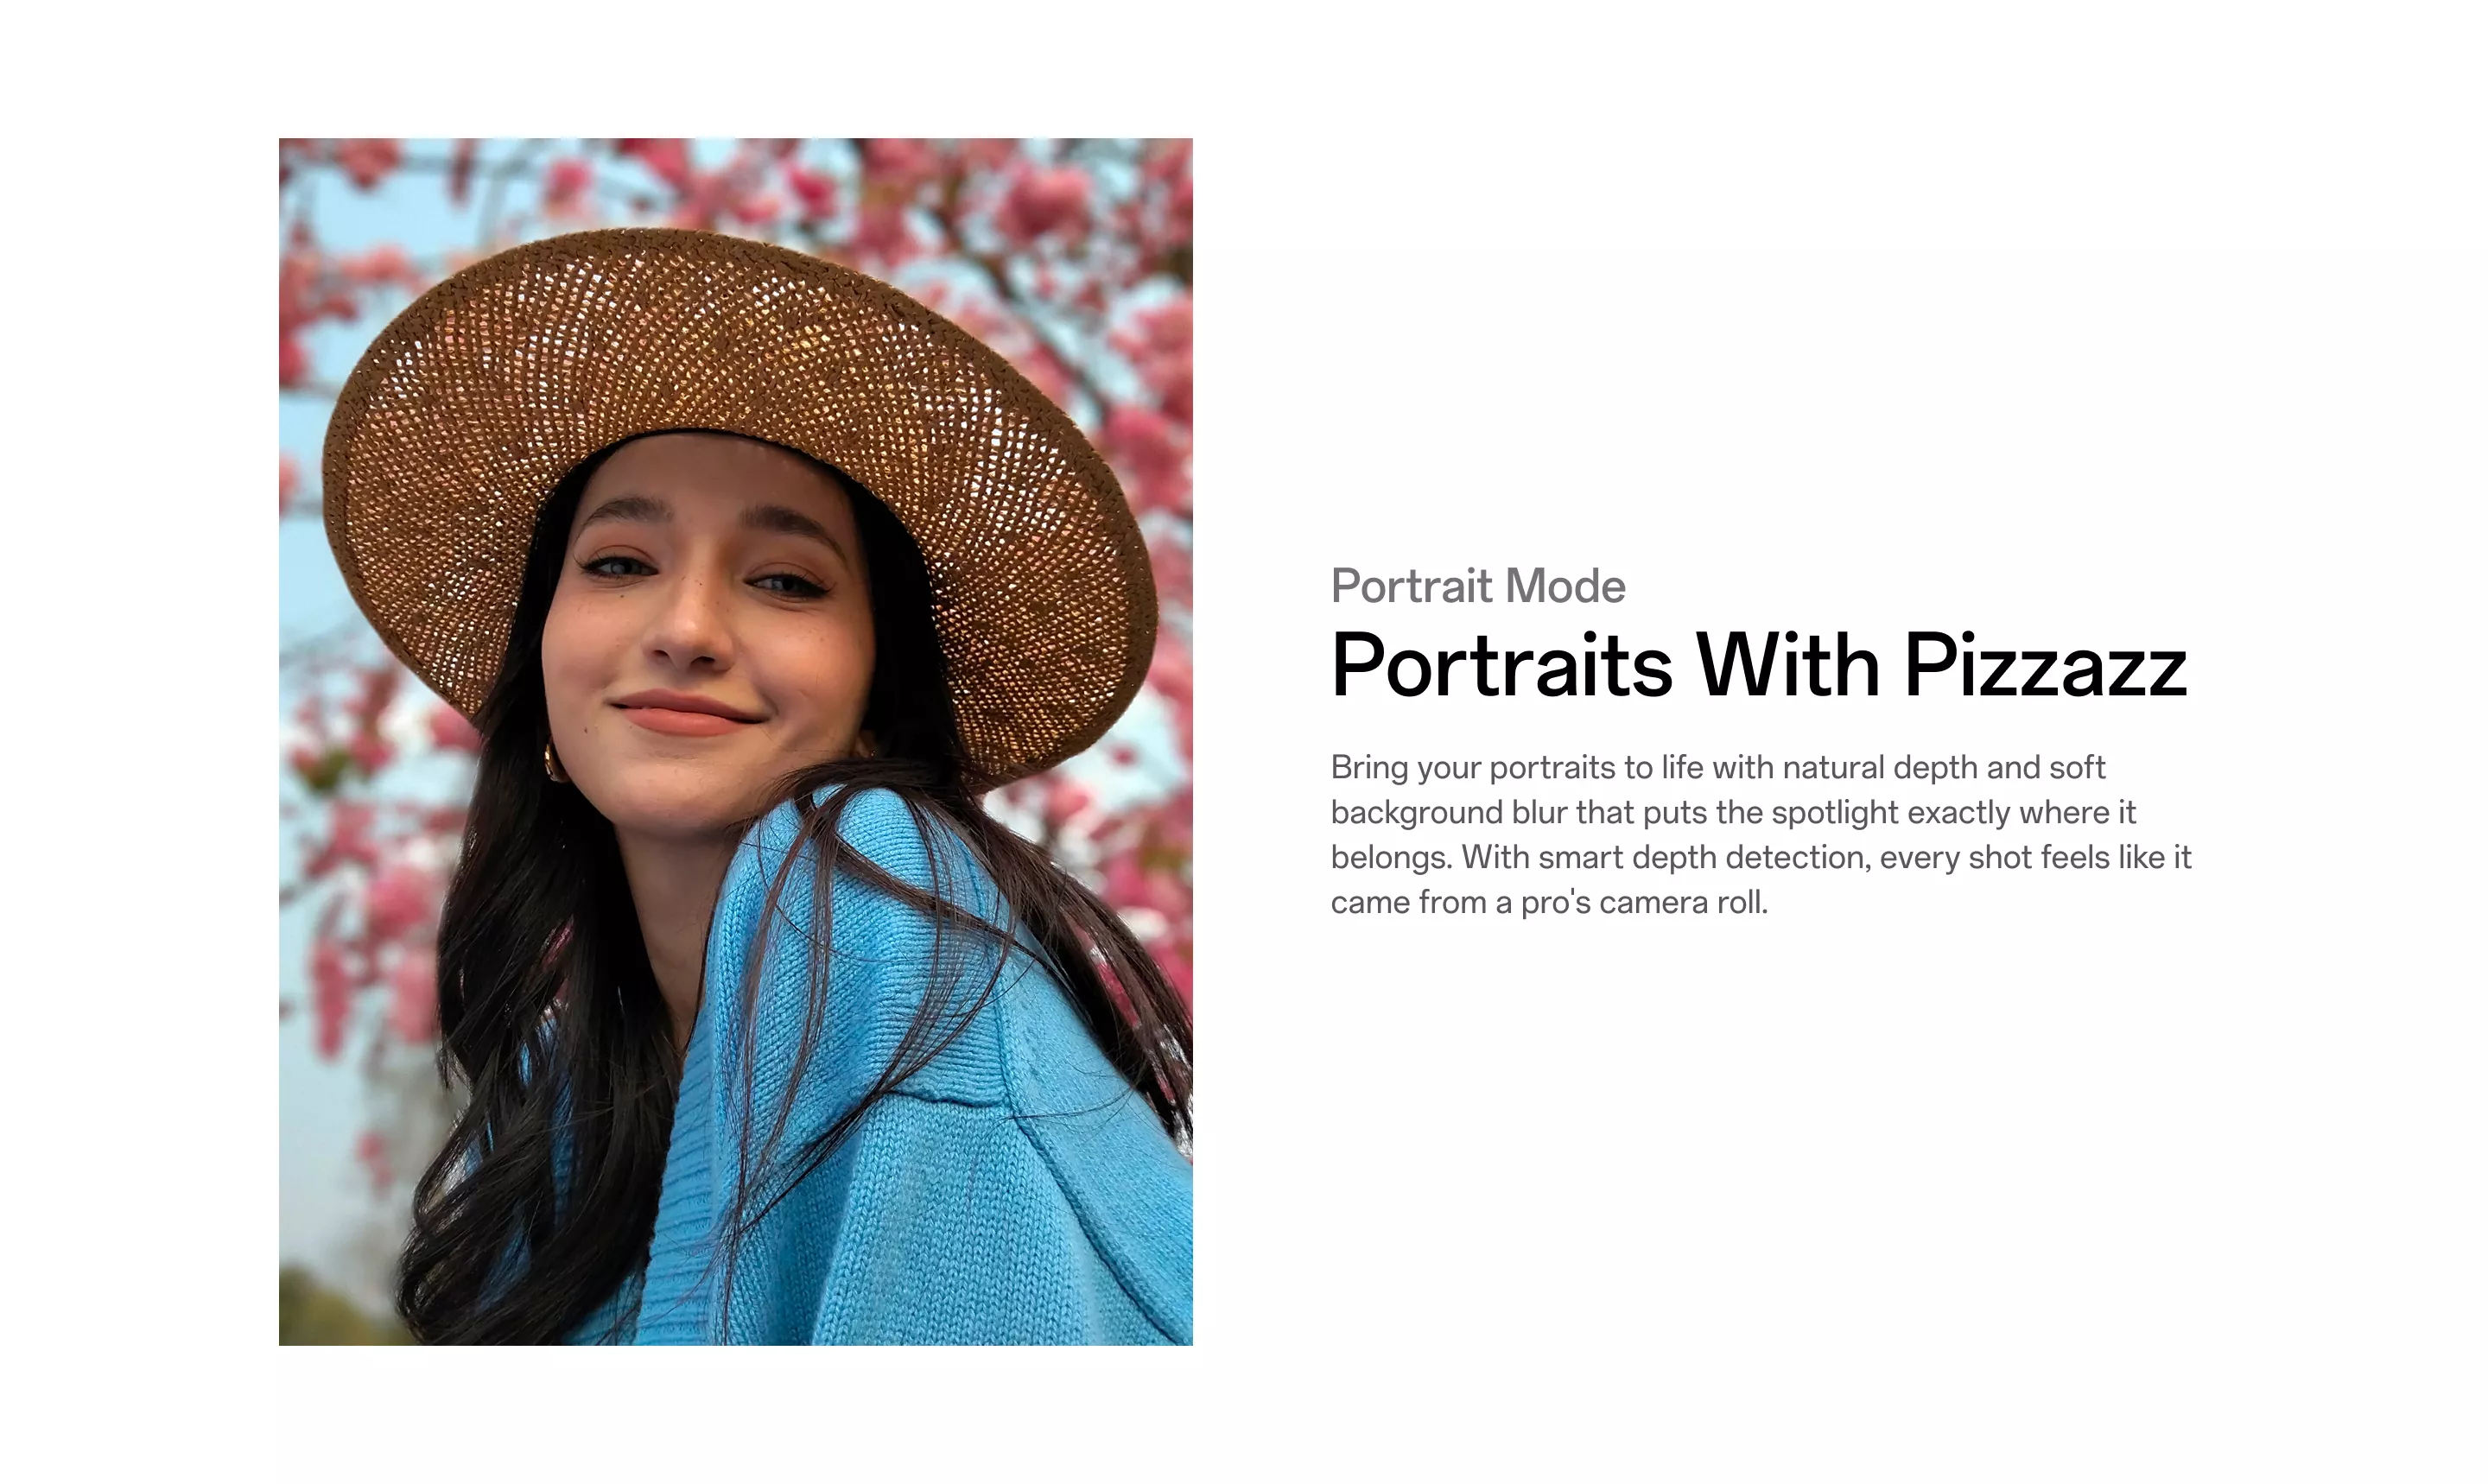
Task: Click the gold earring in the photo
Action: 555,762
